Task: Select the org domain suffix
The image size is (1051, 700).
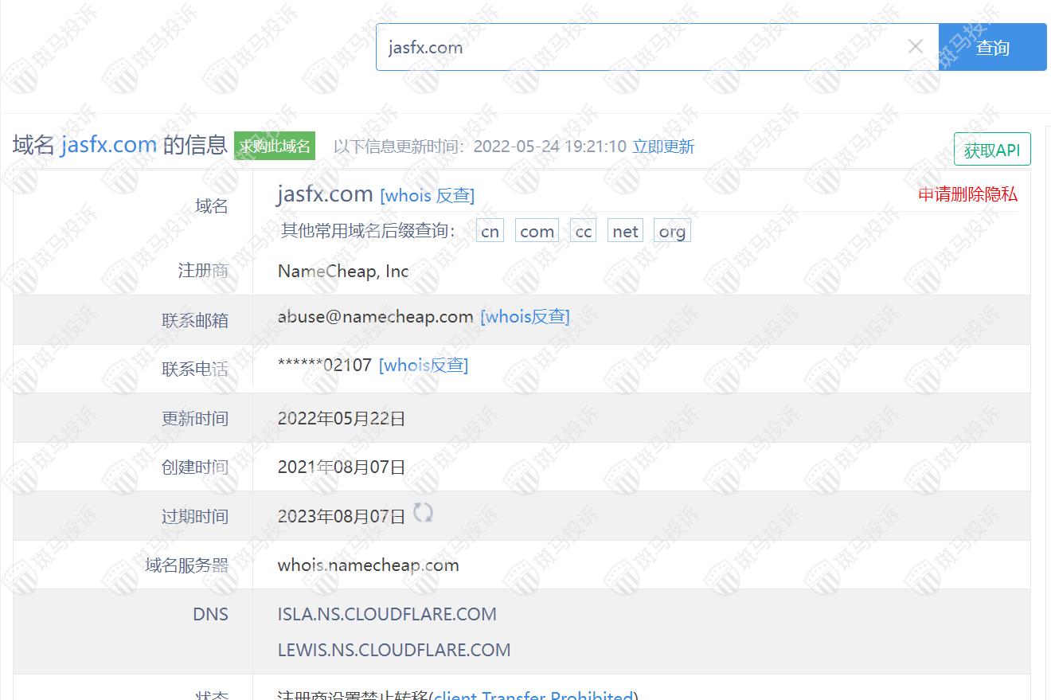Action: coord(672,232)
